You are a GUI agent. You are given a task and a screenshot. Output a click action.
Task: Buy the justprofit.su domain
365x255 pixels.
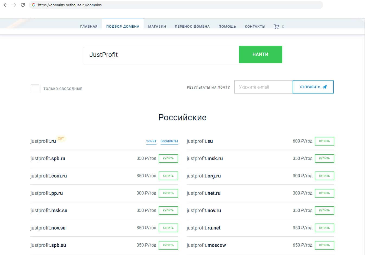(324, 141)
